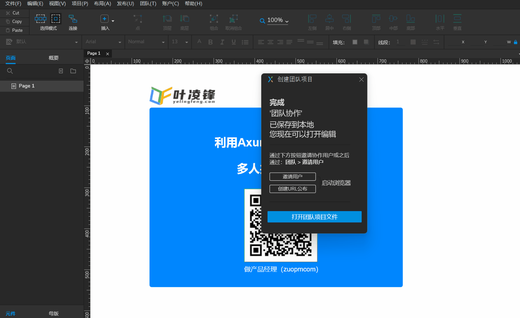Click the 插入 insert plus icon
The height and width of the screenshot is (318, 520).
[x=104, y=19]
